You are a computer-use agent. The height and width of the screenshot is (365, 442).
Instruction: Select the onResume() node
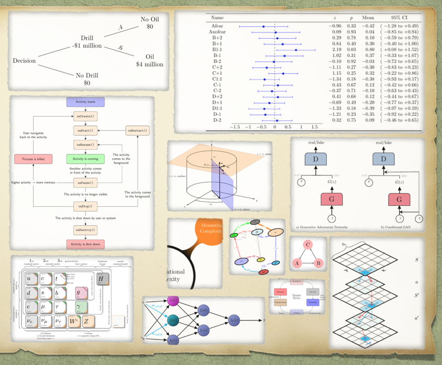85,145
